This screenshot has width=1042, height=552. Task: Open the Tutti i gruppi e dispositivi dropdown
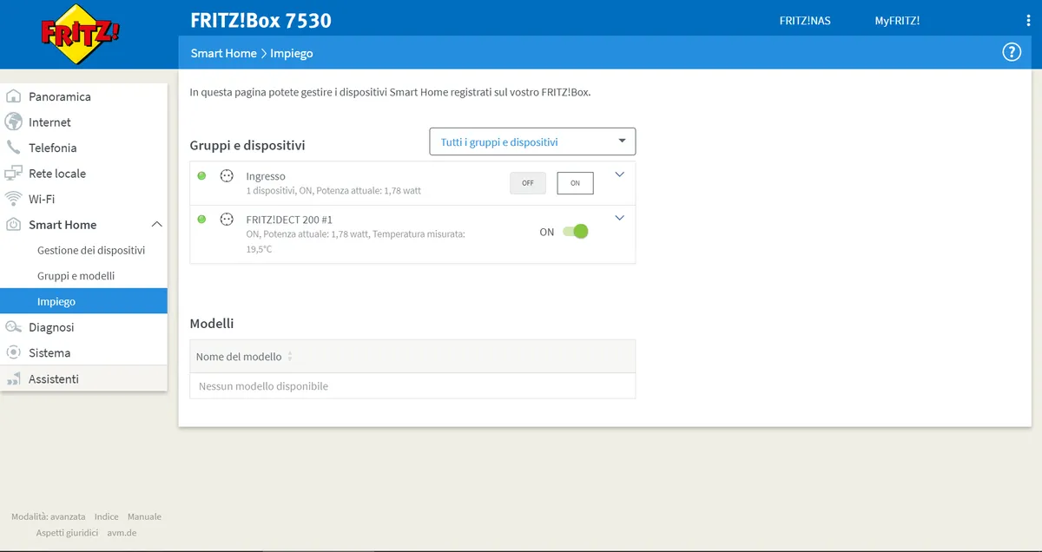[x=532, y=141]
